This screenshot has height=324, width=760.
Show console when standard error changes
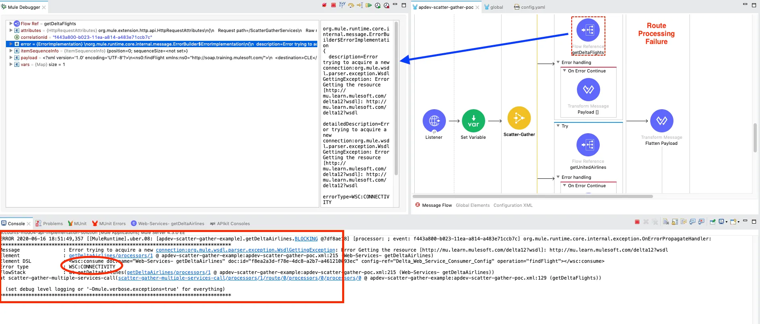pos(701,222)
